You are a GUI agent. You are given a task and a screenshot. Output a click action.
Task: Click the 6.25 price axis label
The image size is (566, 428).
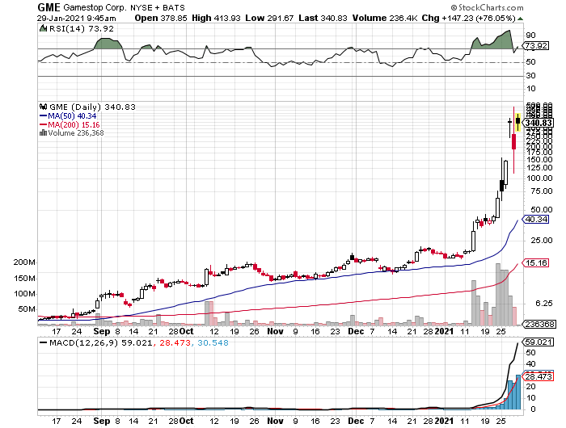tap(544, 304)
